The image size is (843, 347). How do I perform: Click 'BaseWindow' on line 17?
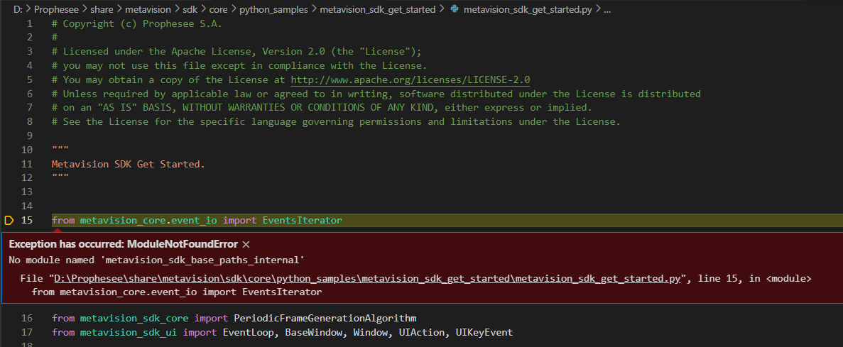[x=313, y=333]
